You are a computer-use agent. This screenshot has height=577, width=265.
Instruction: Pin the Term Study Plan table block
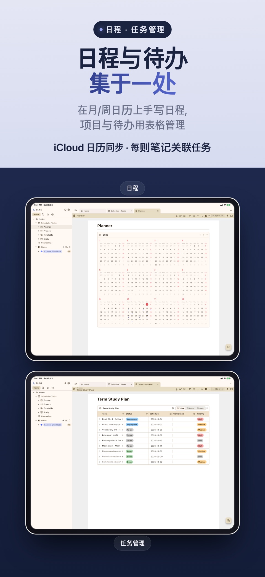coord(207,408)
